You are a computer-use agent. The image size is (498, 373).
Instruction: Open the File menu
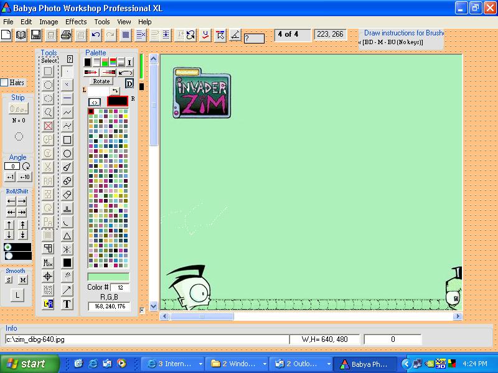pyautogui.click(x=8, y=22)
